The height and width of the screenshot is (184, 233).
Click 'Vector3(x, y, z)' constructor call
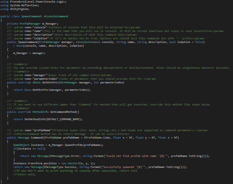click(x=81, y=163)
